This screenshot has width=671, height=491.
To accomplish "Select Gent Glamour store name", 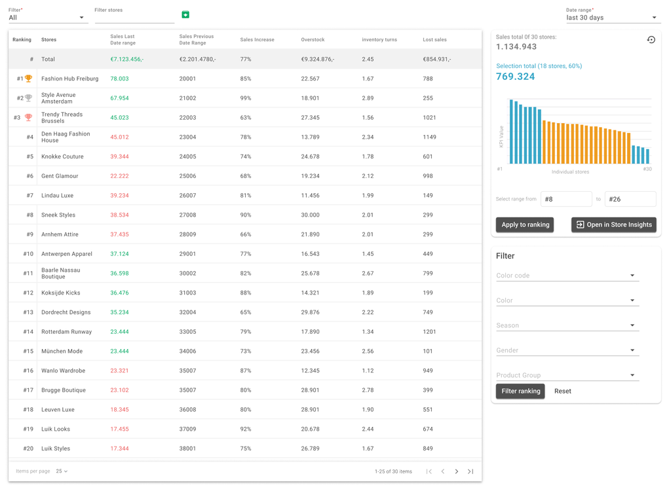I will 60,176.
